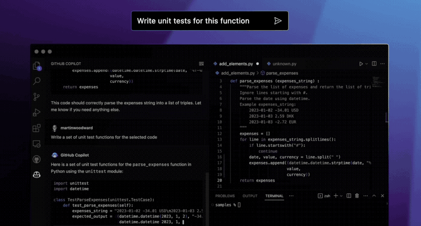Split the terminal pane icon
This screenshot has width=421, height=226.
[x=349, y=196]
